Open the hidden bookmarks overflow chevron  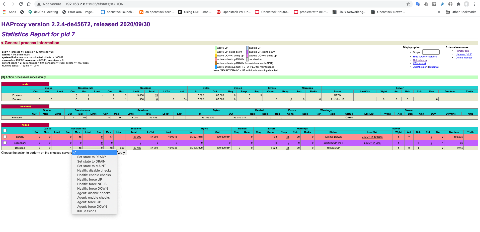click(x=439, y=12)
